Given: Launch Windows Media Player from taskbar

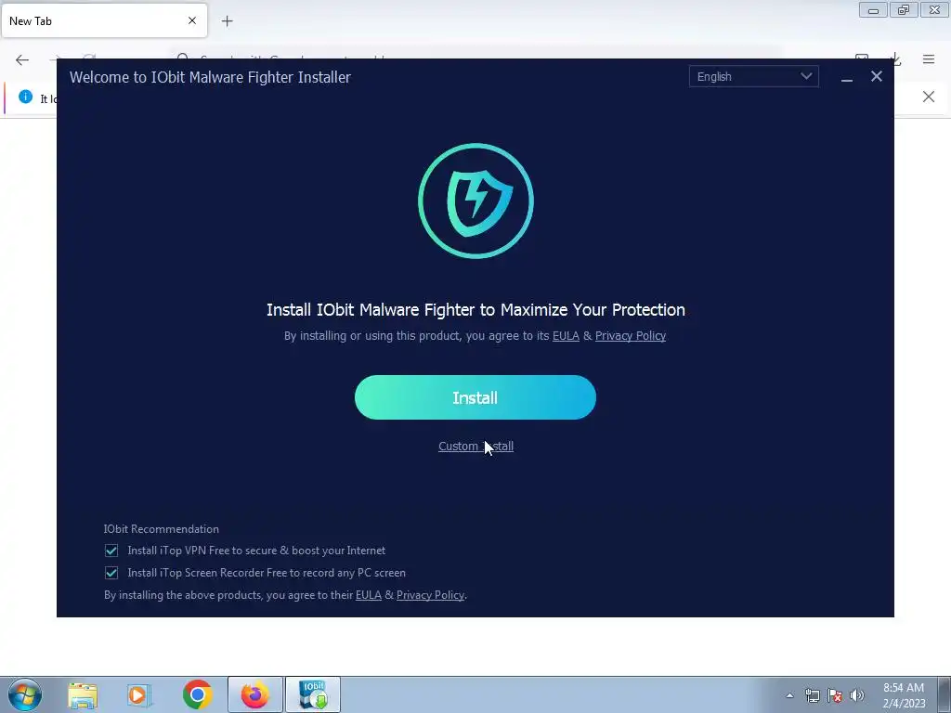Looking at the screenshot, I should point(139,695).
